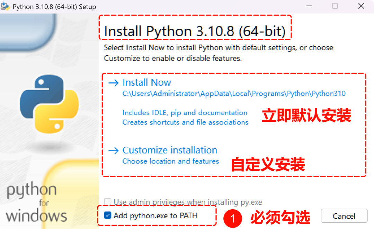Minimize the Python Setup window
The image size is (374, 229).
(309, 6)
